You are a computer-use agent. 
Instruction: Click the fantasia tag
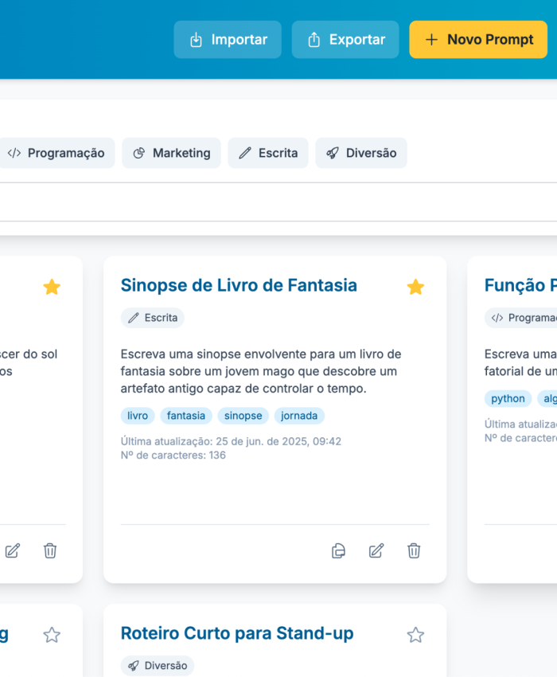pos(186,416)
